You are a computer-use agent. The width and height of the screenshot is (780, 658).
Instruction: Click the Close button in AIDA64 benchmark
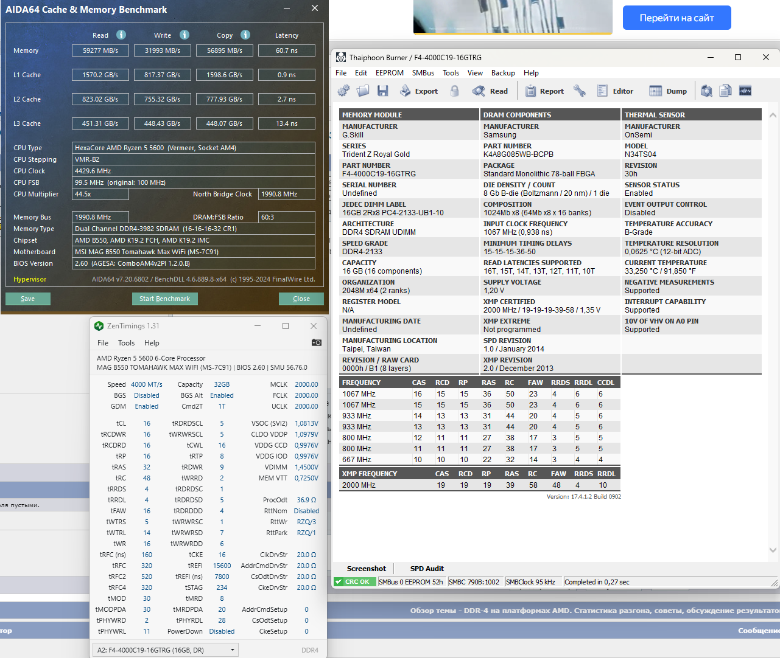pos(301,299)
